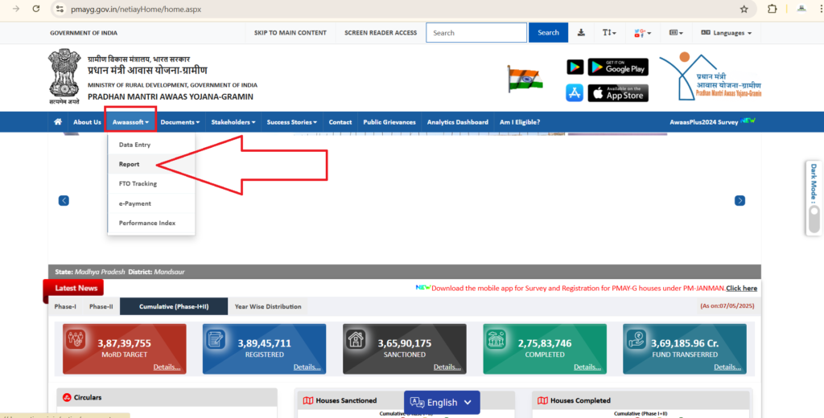This screenshot has width=824, height=418.
Task: Click the Available on App Store badge
Action: (618, 93)
